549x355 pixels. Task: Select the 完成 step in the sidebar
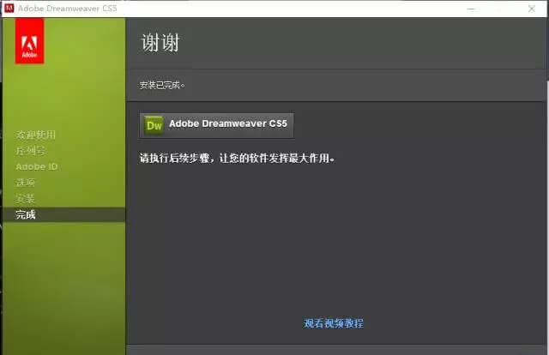pyautogui.click(x=63, y=214)
